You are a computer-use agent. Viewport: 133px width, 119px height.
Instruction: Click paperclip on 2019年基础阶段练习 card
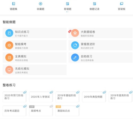(x=78, y=92)
